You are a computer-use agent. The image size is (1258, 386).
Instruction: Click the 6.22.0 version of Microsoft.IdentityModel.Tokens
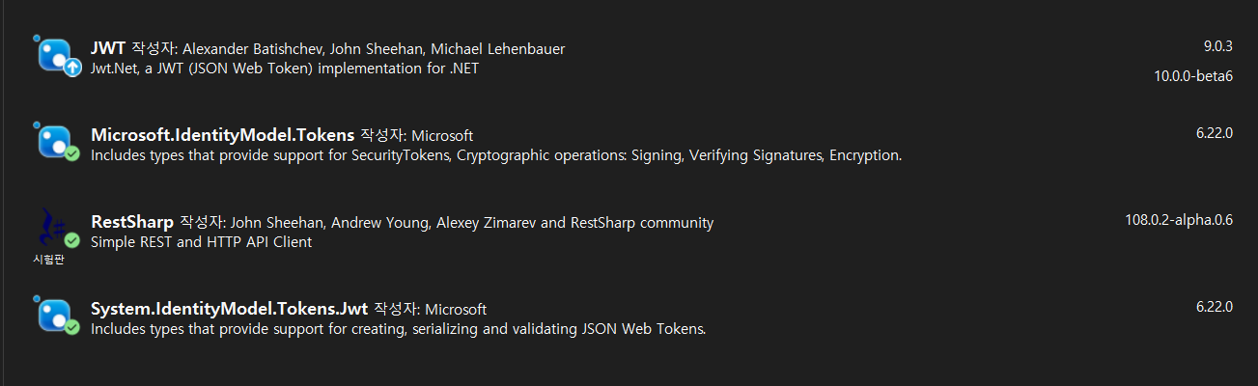(x=1215, y=132)
